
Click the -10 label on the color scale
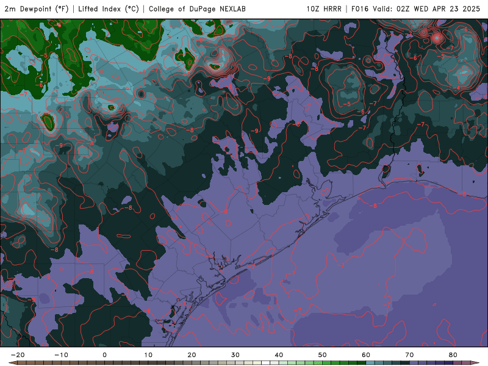click(61, 355)
